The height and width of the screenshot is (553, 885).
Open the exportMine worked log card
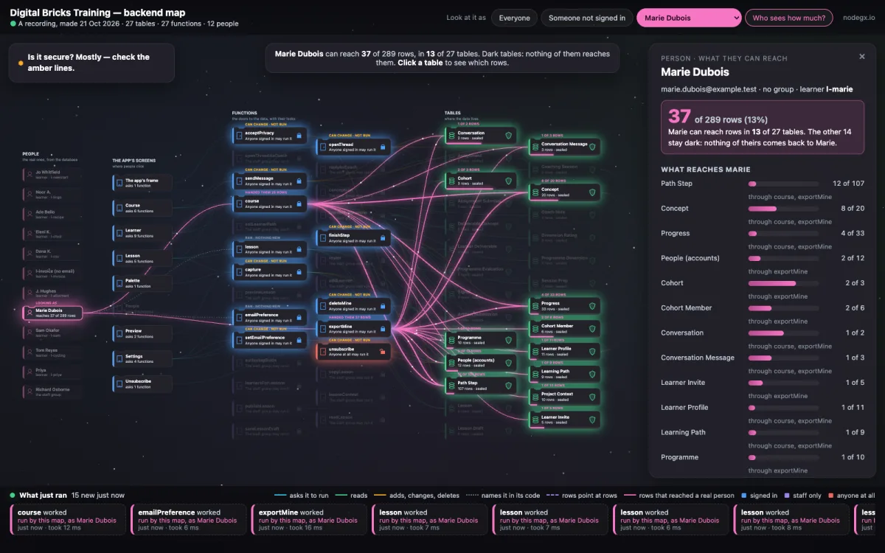click(308, 520)
